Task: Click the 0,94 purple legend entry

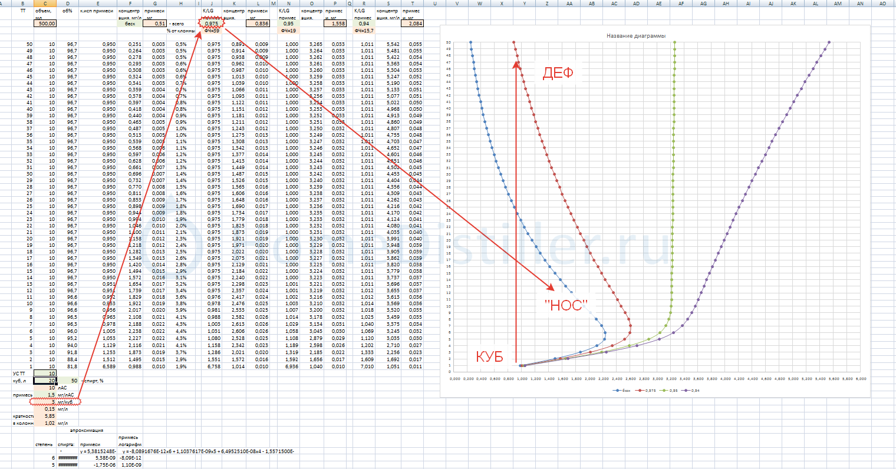Action: [x=694, y=391]
